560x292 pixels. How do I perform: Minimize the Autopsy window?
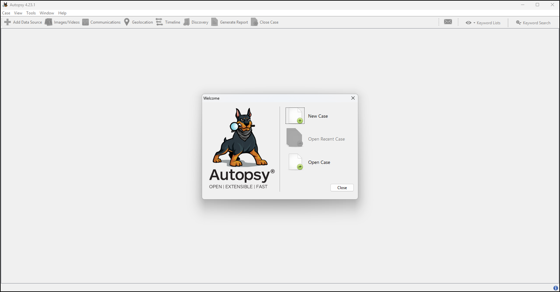click(523, 5)
